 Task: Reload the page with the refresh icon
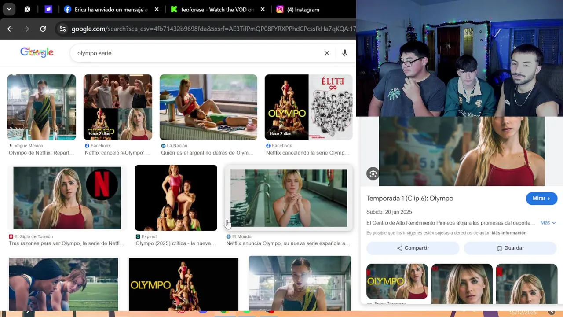[43, 29]
